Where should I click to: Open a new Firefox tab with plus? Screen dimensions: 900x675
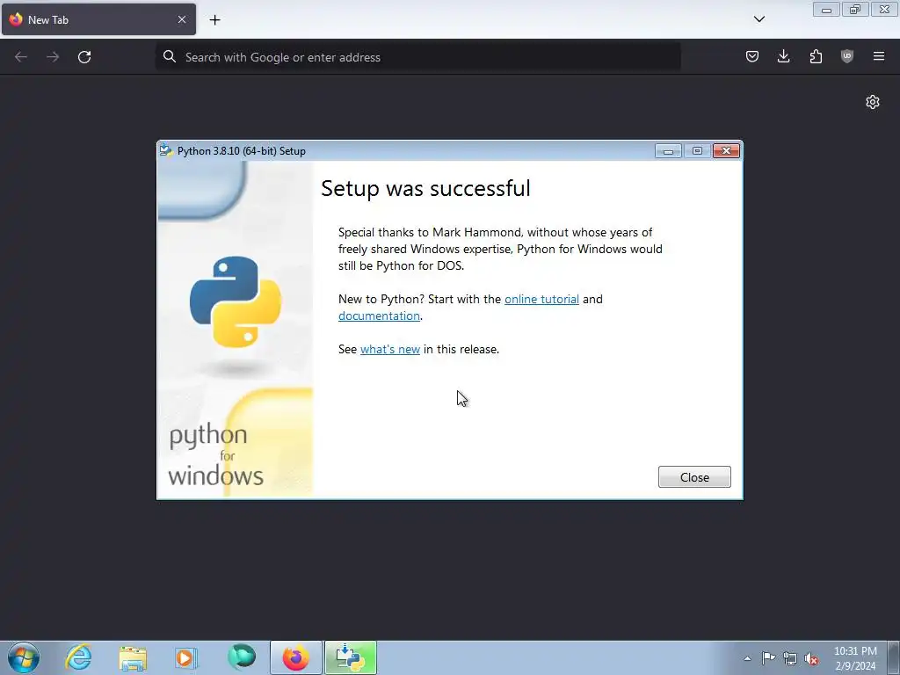[214, 20]
